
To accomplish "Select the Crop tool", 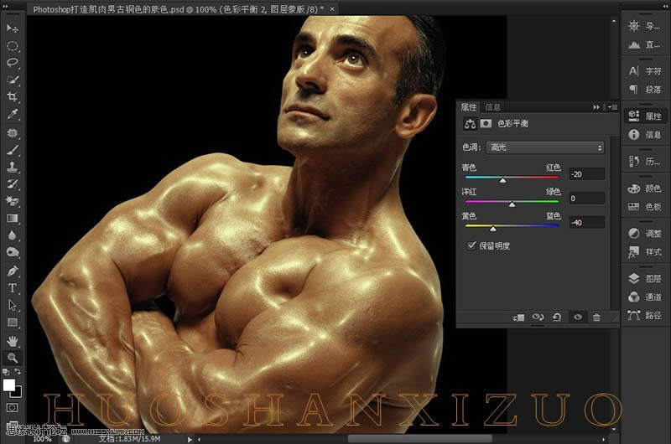I will pos(13,97).
